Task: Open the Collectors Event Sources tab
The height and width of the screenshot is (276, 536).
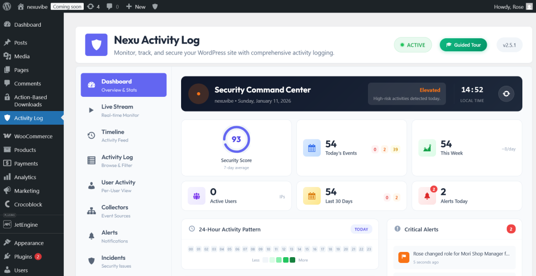Action: (x=124, y=211)
